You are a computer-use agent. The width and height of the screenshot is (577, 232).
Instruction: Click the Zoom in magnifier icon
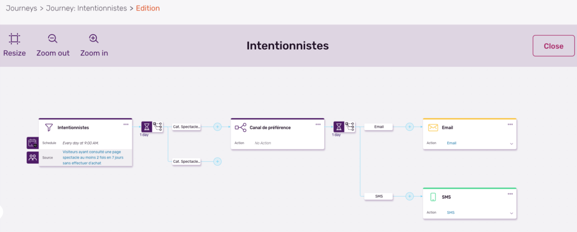pos(93,38)
